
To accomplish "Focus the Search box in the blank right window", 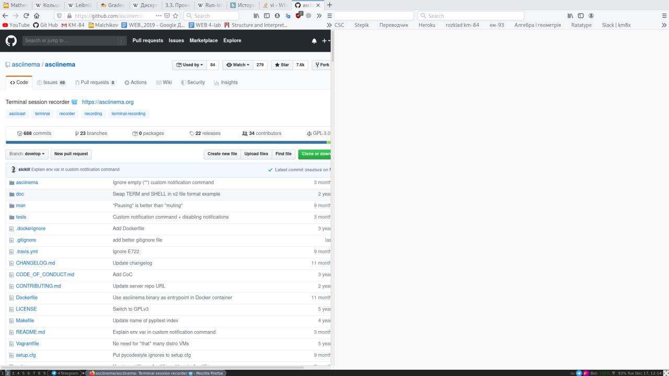I will [x=470, y=16].
